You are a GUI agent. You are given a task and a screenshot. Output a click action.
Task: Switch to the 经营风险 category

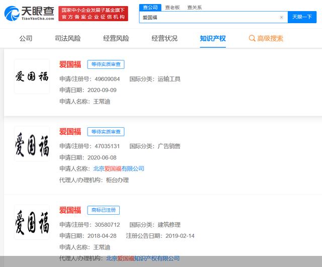tap(116, 38)
